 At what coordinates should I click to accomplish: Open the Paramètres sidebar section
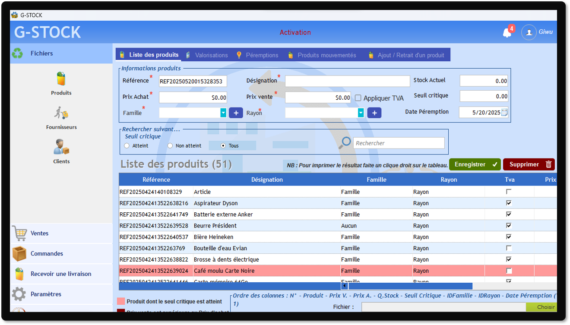(61, 294)
